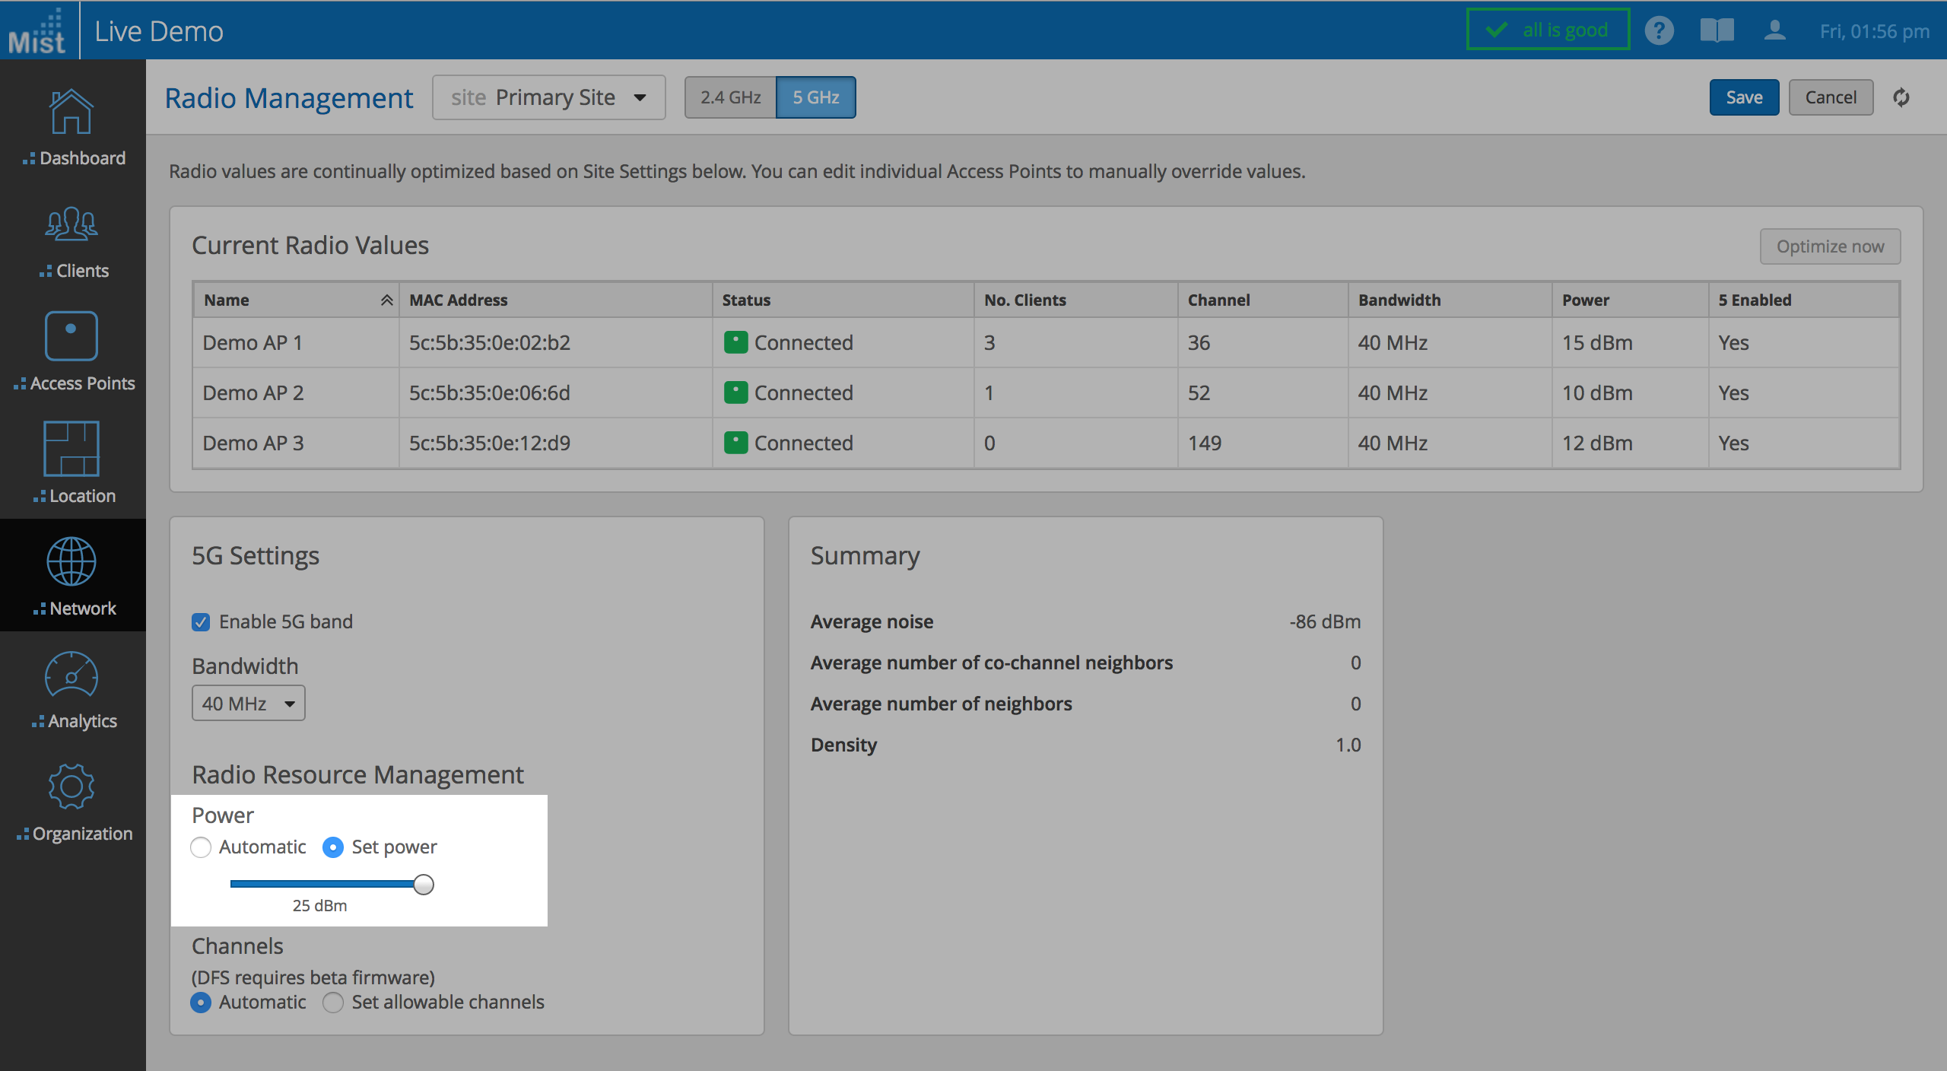1947x1071 pixels.
Task: Select Automatic power radio button
Action: click(x=201, y=847)
